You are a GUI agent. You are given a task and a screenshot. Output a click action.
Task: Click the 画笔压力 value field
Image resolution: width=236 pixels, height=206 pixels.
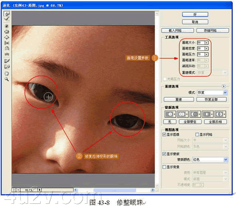[201, 54]
